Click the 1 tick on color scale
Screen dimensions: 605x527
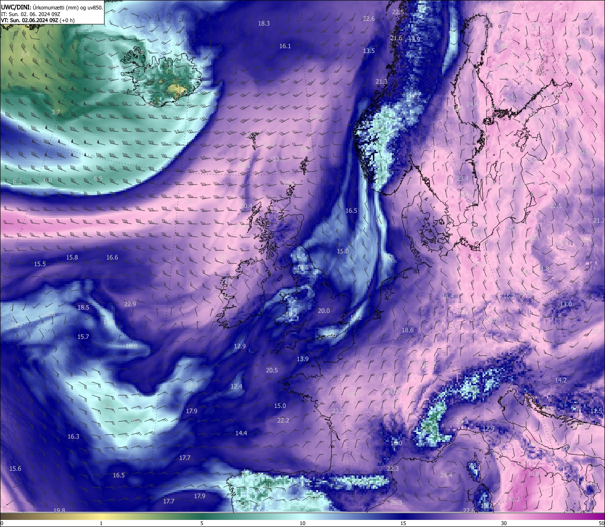coord(101,523)
